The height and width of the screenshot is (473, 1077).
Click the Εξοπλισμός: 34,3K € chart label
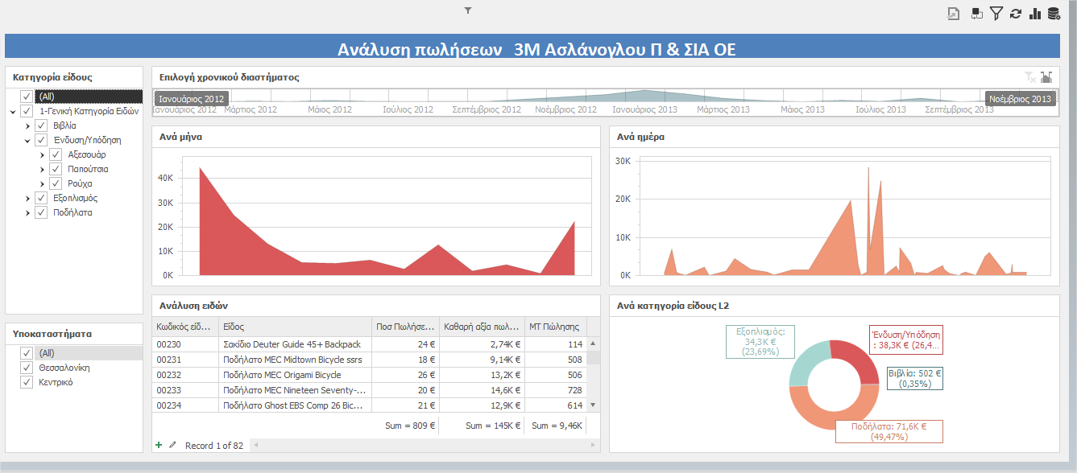click(762, 341)
